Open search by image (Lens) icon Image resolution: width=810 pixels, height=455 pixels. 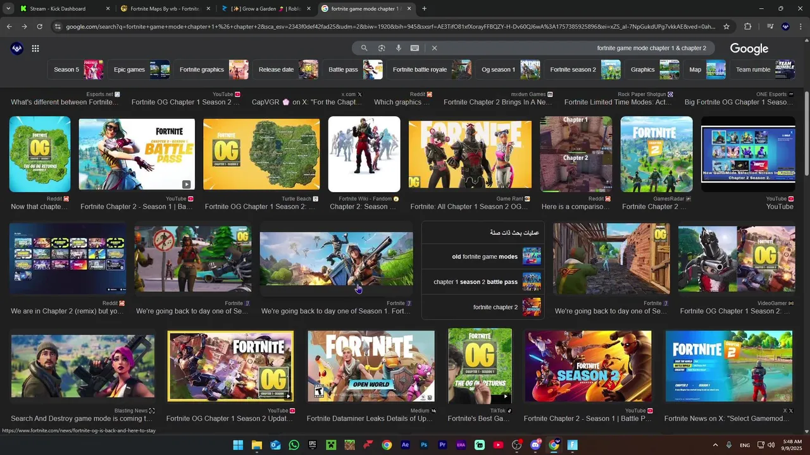(382, 48)
